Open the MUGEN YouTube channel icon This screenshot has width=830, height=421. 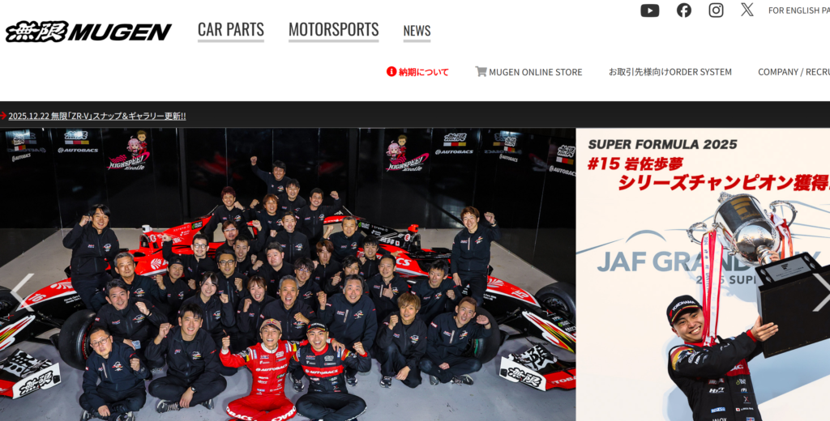tap(649, 10)
